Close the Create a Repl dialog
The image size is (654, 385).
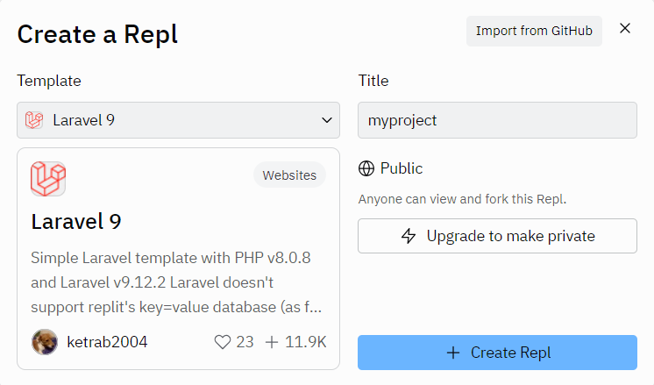point(625,29)
